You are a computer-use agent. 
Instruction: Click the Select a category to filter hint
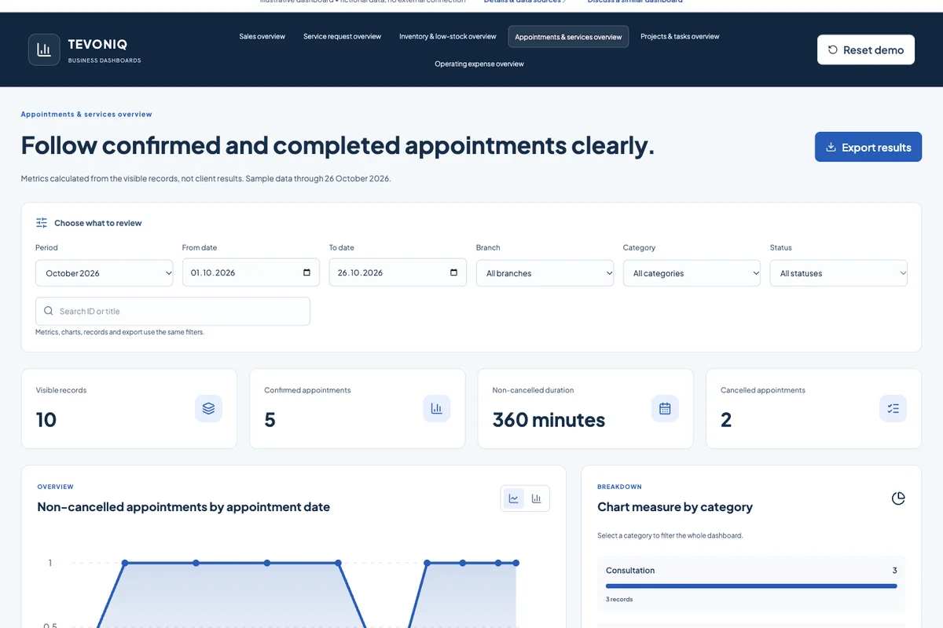(x=670, y=535)
